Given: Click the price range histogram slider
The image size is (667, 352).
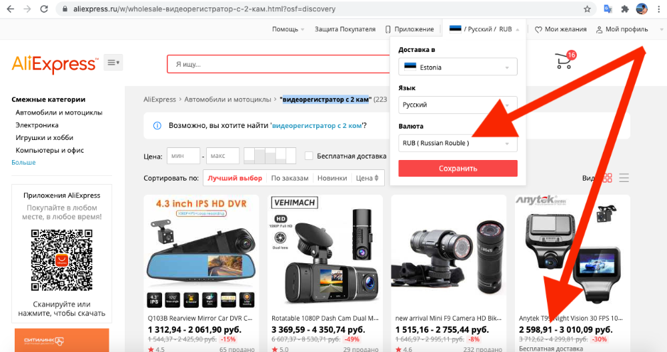Looking at the screenshot, I should coord(270,156).
